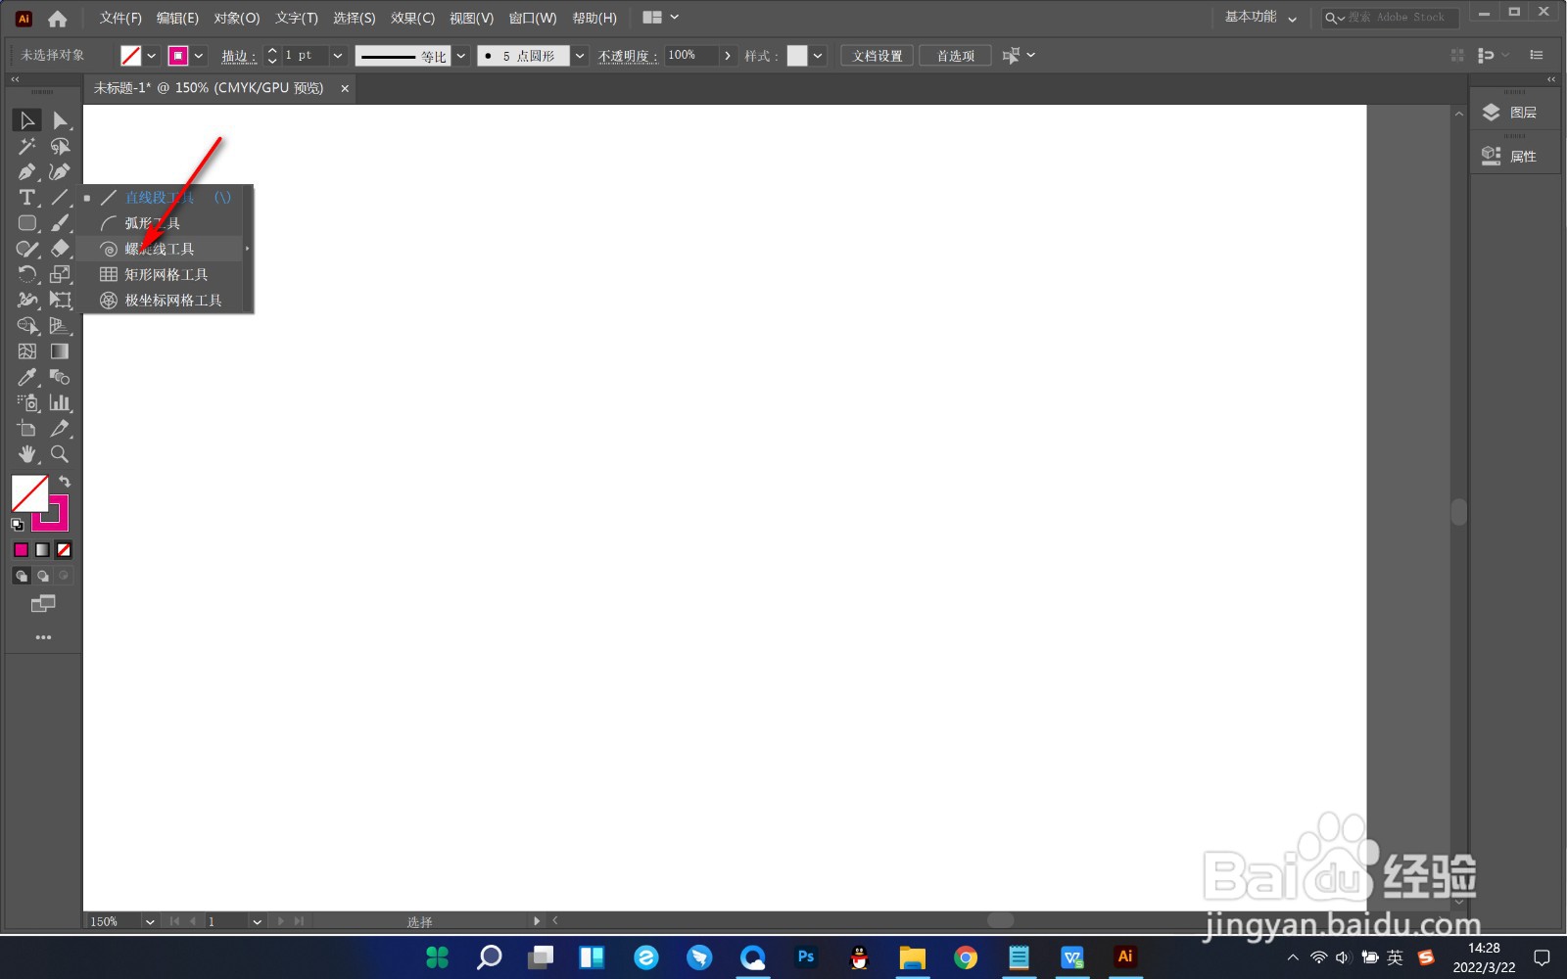This screenshot has height=979, width=1567.
Task: Click the 首选项 button
Action: point(956,56)
